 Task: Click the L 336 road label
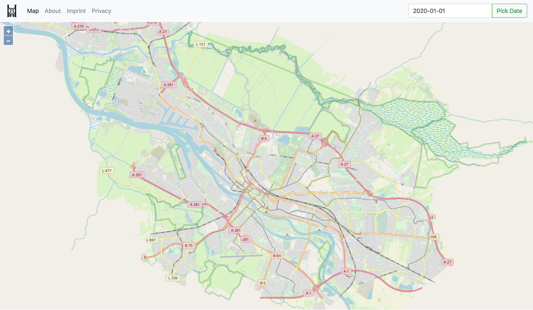(x=173, y=278)
